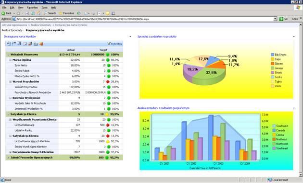Collapse the Marża Ogólna row
303x183 pixels.
[x=10, y=60]
